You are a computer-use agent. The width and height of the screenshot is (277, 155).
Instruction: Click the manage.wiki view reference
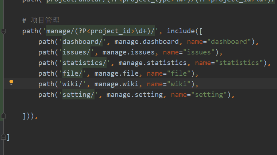click(116, 84)
